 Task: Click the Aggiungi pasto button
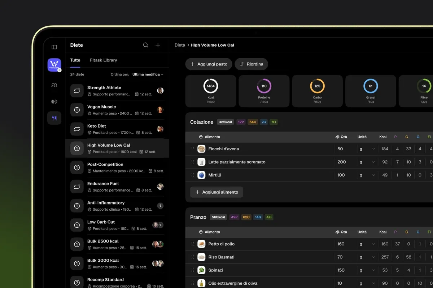point(209,64)
